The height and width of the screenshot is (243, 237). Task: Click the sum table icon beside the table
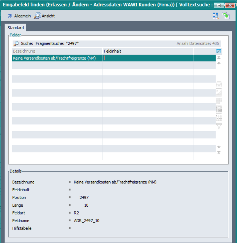tap(219, 109)
